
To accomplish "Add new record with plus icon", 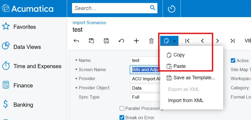I will (136, 41).
